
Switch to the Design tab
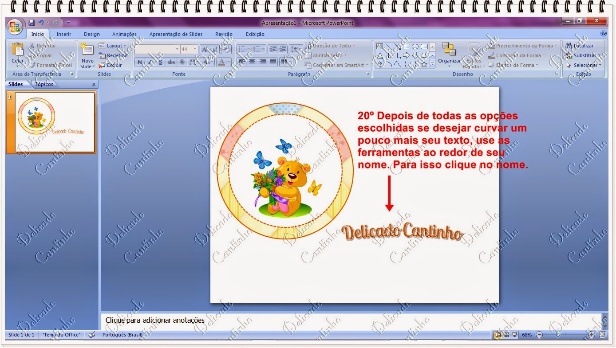[x=92, y=34]
